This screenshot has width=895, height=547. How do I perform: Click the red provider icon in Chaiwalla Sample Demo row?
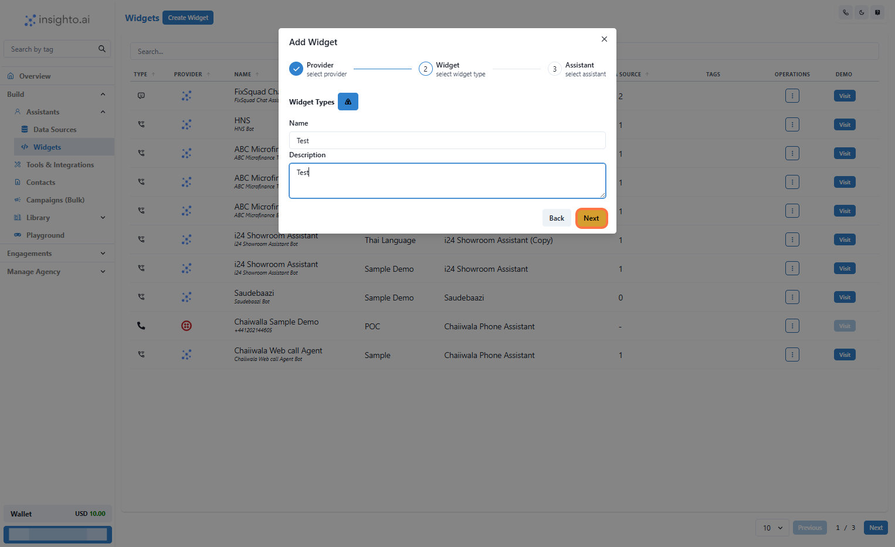(187, 326)
